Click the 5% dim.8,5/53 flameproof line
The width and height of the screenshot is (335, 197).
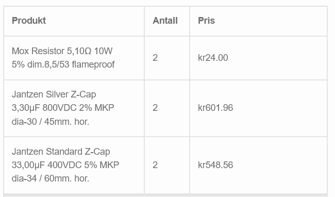(63, 64)
